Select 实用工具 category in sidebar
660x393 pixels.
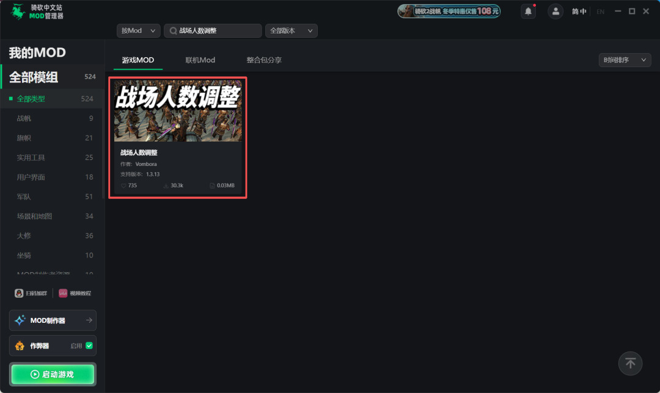[x=31, y=157]
